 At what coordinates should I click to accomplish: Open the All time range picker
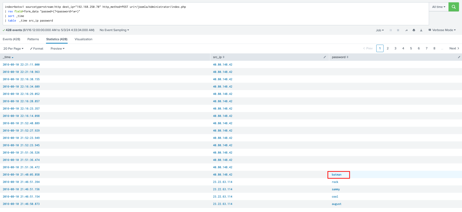439,7
